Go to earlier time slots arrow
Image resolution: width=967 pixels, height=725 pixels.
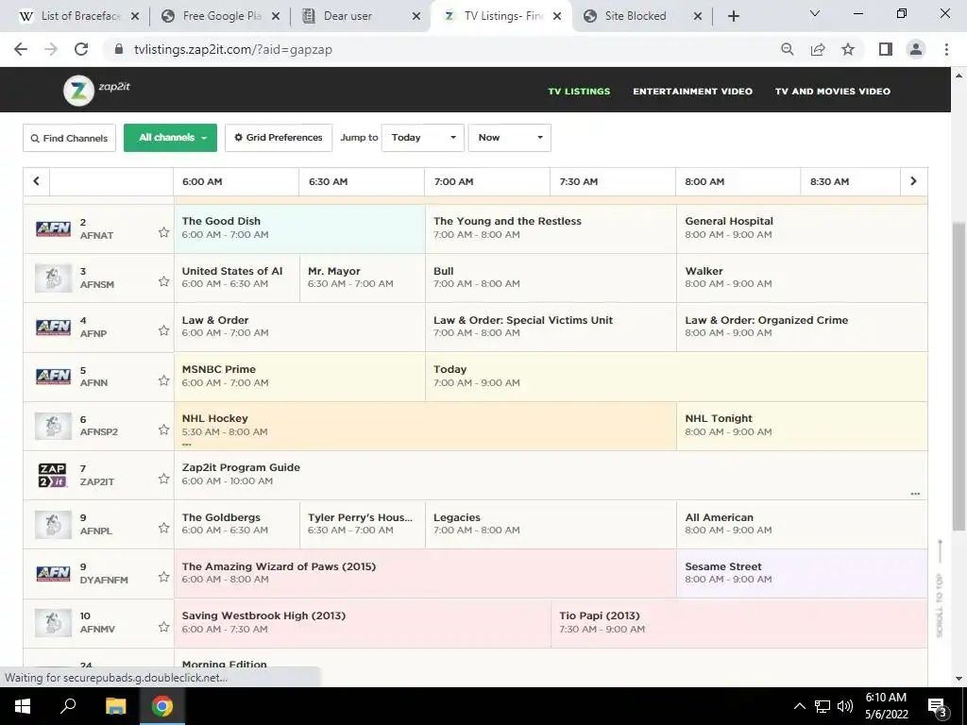point(37,181)
